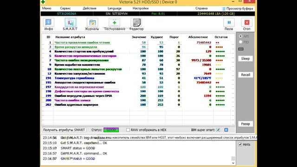Click the blue square next to IBM super smart
297x167 pixels.
tap(226, 130)
